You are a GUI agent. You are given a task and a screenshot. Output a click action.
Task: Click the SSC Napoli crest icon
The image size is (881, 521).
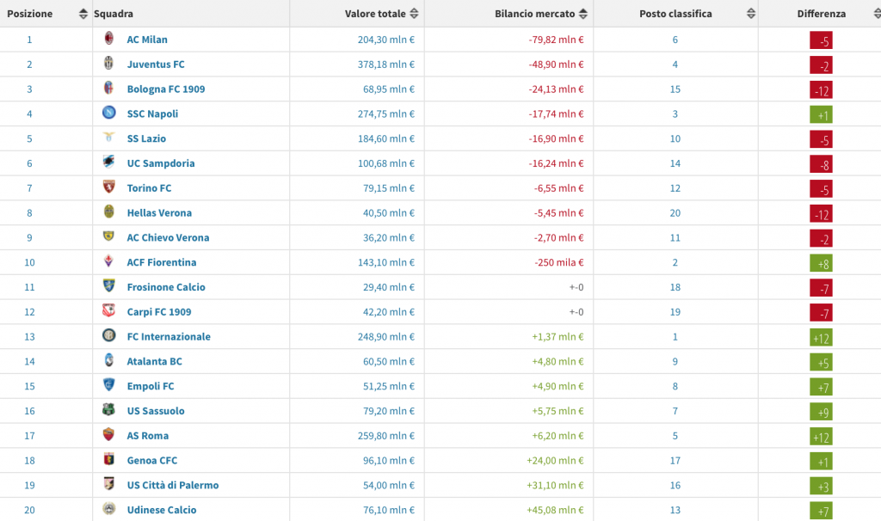coord(109,113)
